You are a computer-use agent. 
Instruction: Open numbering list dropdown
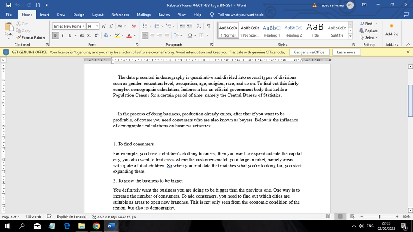tap(162, 26)
